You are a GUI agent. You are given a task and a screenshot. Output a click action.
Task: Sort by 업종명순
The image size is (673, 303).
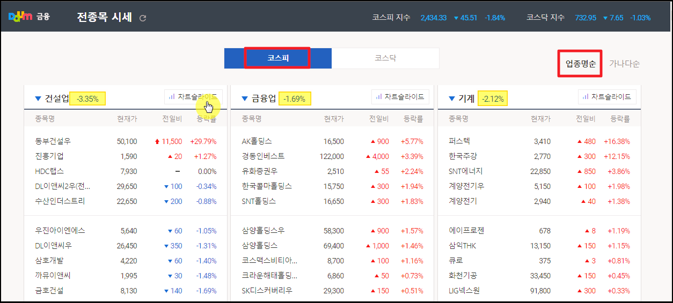coord(581,64)
